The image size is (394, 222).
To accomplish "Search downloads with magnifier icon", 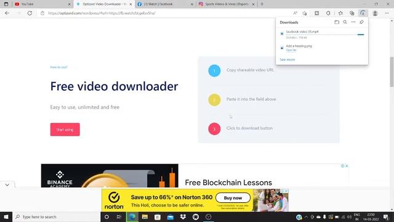I will coord(345,22).
